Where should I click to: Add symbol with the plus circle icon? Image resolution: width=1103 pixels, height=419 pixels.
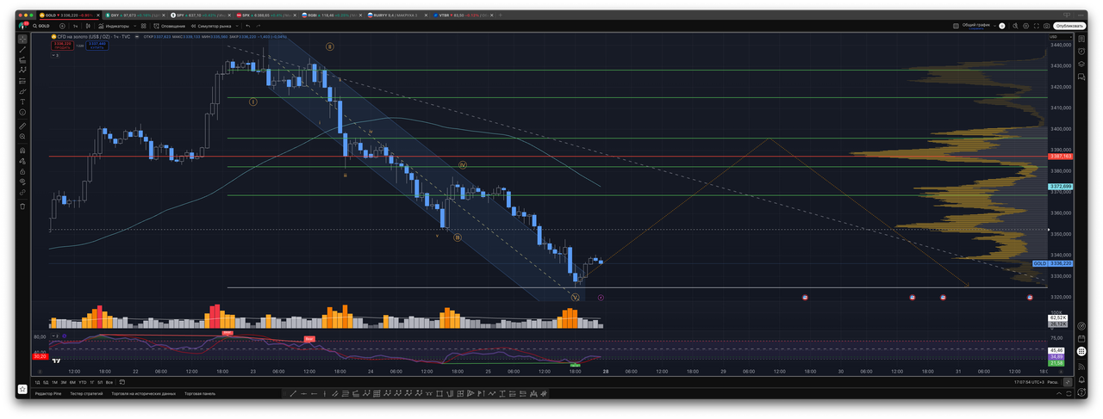pos(62,26)
